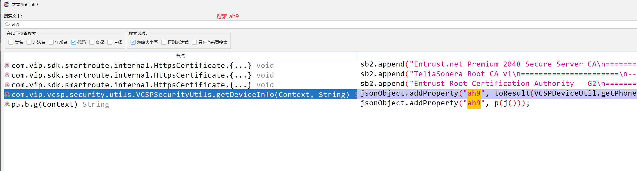The height and width of the screenshot is (171, 637).
Task: Click method icon of third HttpsCertificate result
Action: coord(7,85)
